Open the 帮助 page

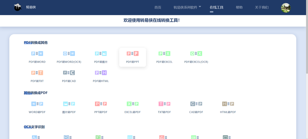point(239,7)
